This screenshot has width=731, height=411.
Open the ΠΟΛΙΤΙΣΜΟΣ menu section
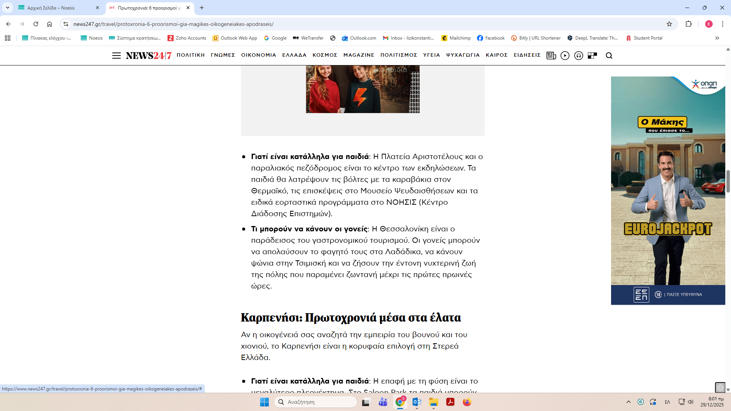coord(399,55)
